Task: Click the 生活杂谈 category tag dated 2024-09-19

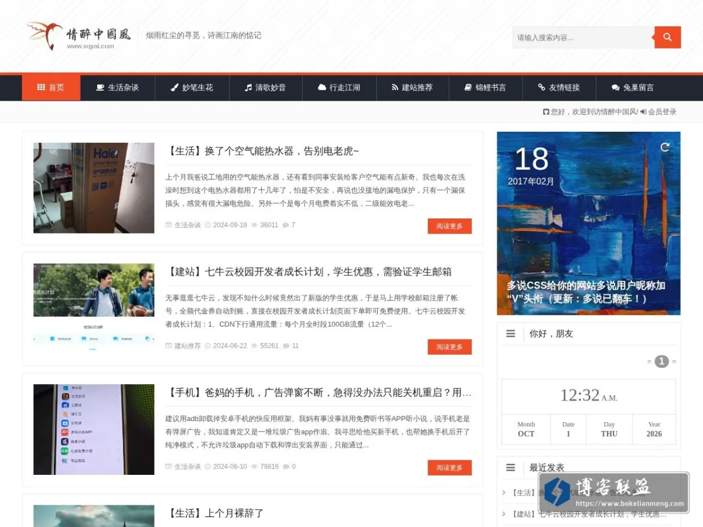Action: click(187, 225)
